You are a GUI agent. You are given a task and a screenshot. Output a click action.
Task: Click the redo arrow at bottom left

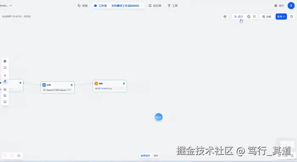(x=12, y=156)
